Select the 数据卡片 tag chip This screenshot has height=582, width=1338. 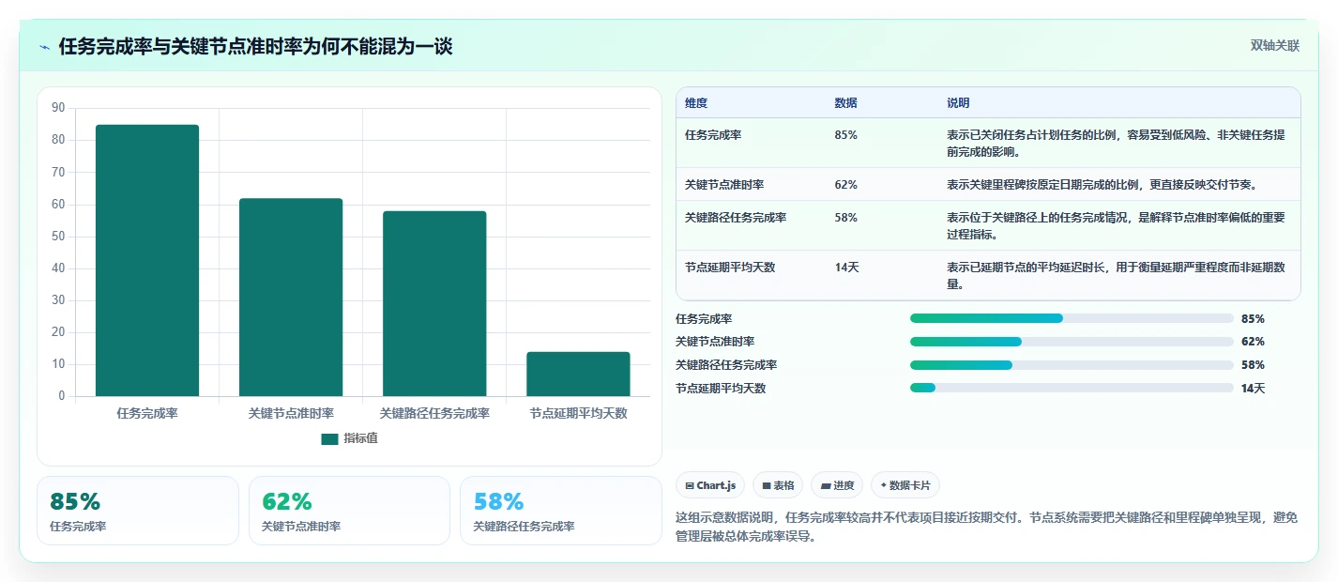(x=905, y=485)
